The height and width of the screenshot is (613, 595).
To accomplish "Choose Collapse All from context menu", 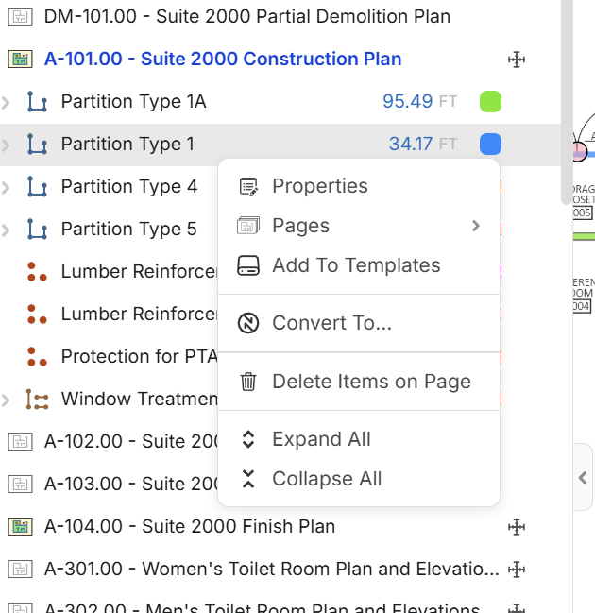I will [x=327, y=479].
